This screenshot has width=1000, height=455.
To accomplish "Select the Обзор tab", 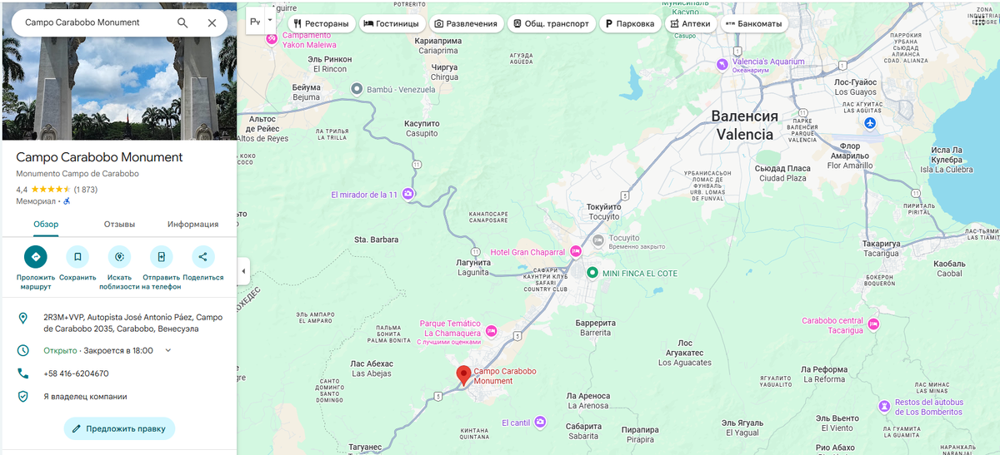I will pyautogui.click(x=46, y=224).
